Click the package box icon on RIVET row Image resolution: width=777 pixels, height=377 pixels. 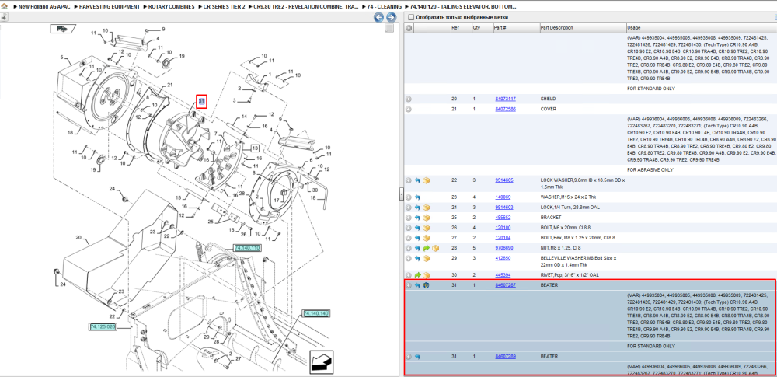426,275
